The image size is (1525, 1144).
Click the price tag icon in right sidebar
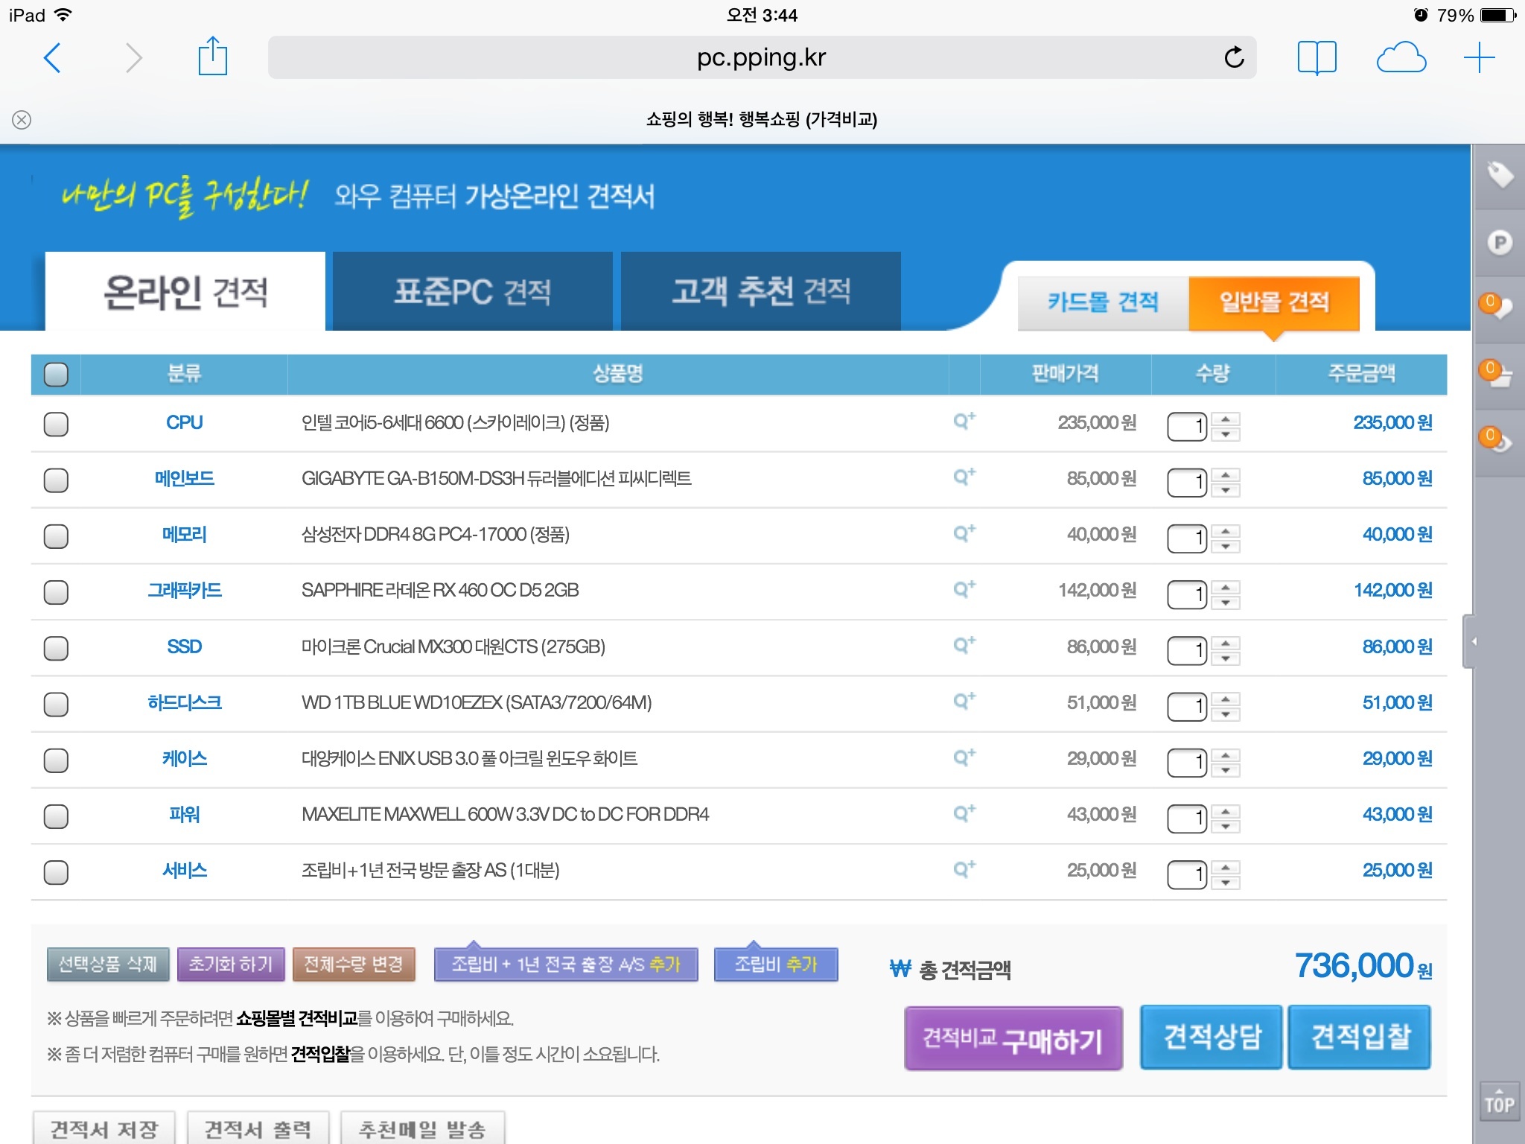(1499, 176)
